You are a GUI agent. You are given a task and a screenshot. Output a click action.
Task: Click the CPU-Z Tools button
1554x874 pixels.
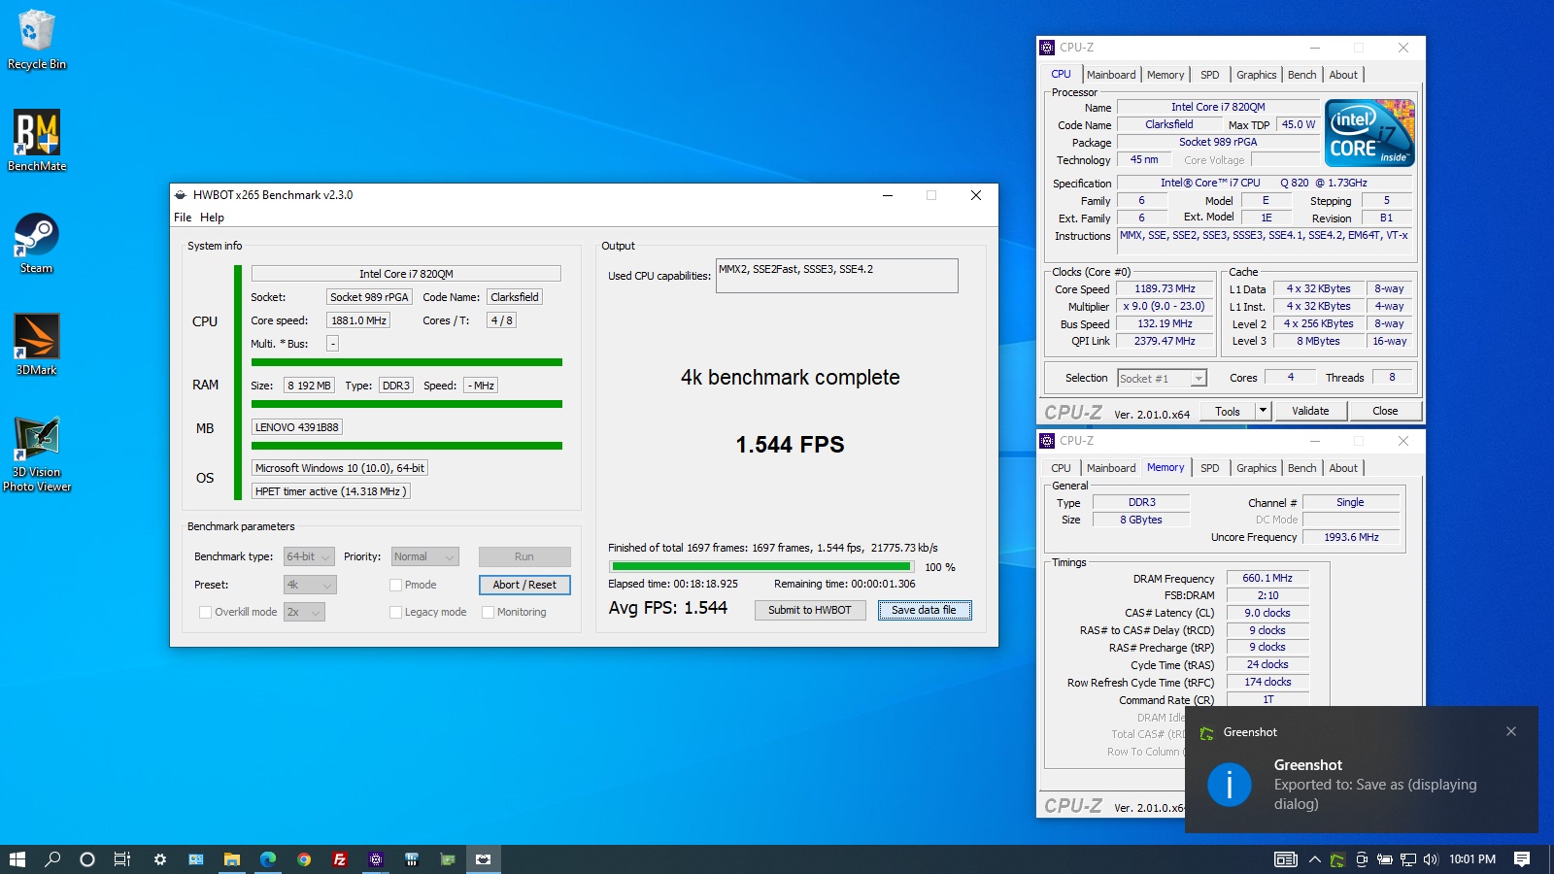tap(1228, 411)
